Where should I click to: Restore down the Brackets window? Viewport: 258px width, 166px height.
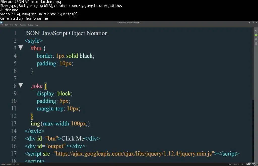click(x=253, y=22)
